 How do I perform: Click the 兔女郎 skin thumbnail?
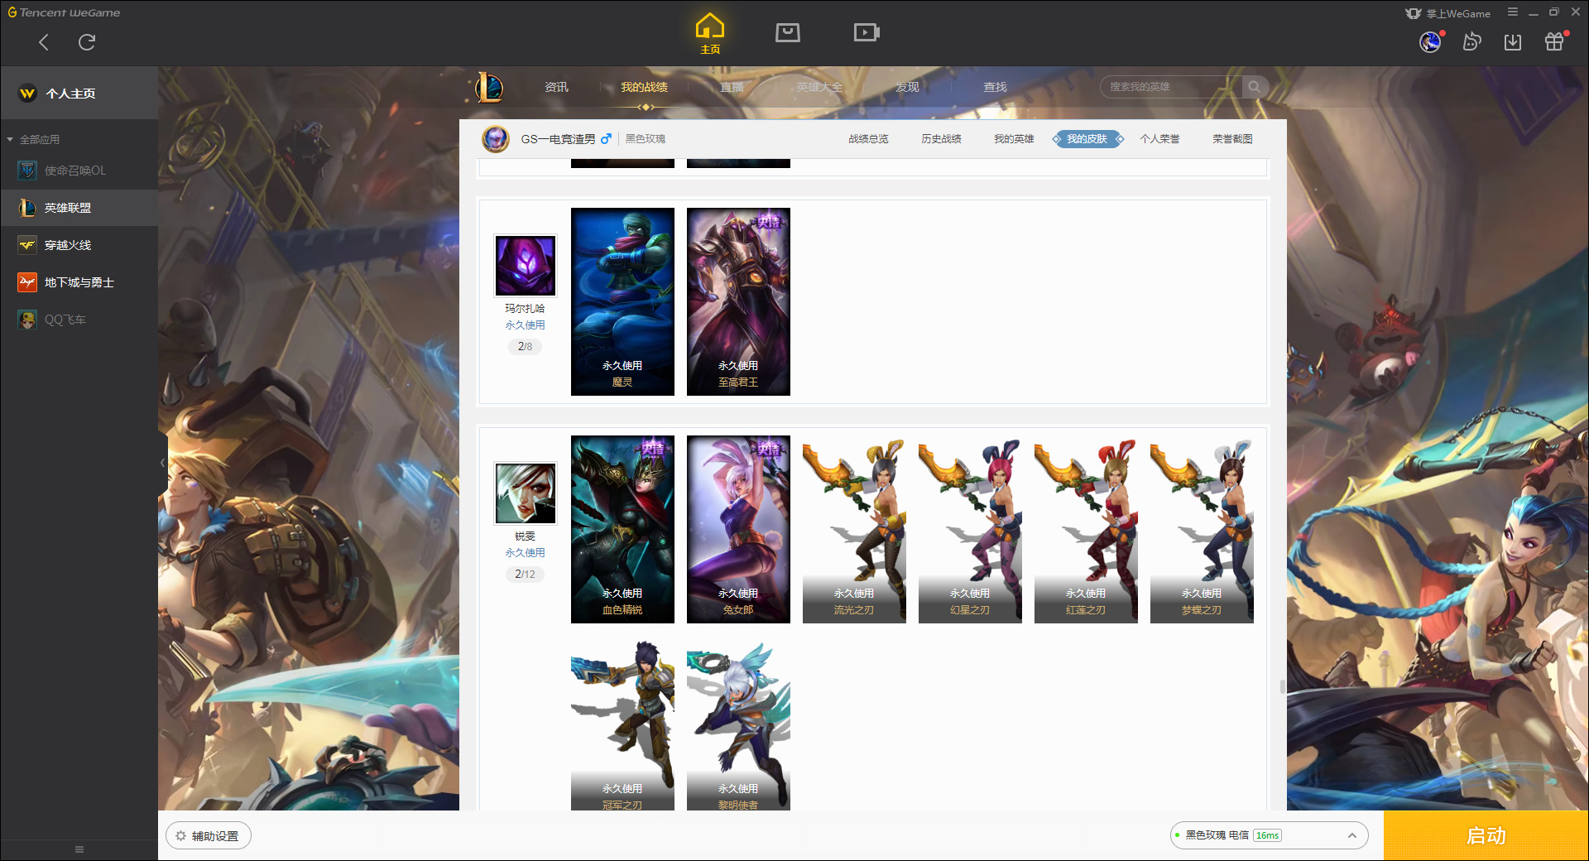(x=738, y=529)
